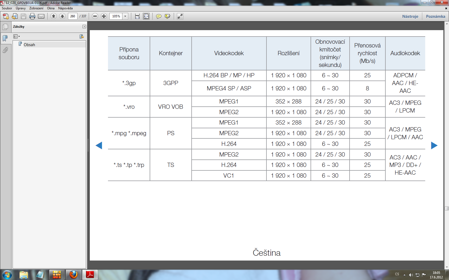Zoom in using the plus button
The image size is (449, 280).
(x=104, y=16)
